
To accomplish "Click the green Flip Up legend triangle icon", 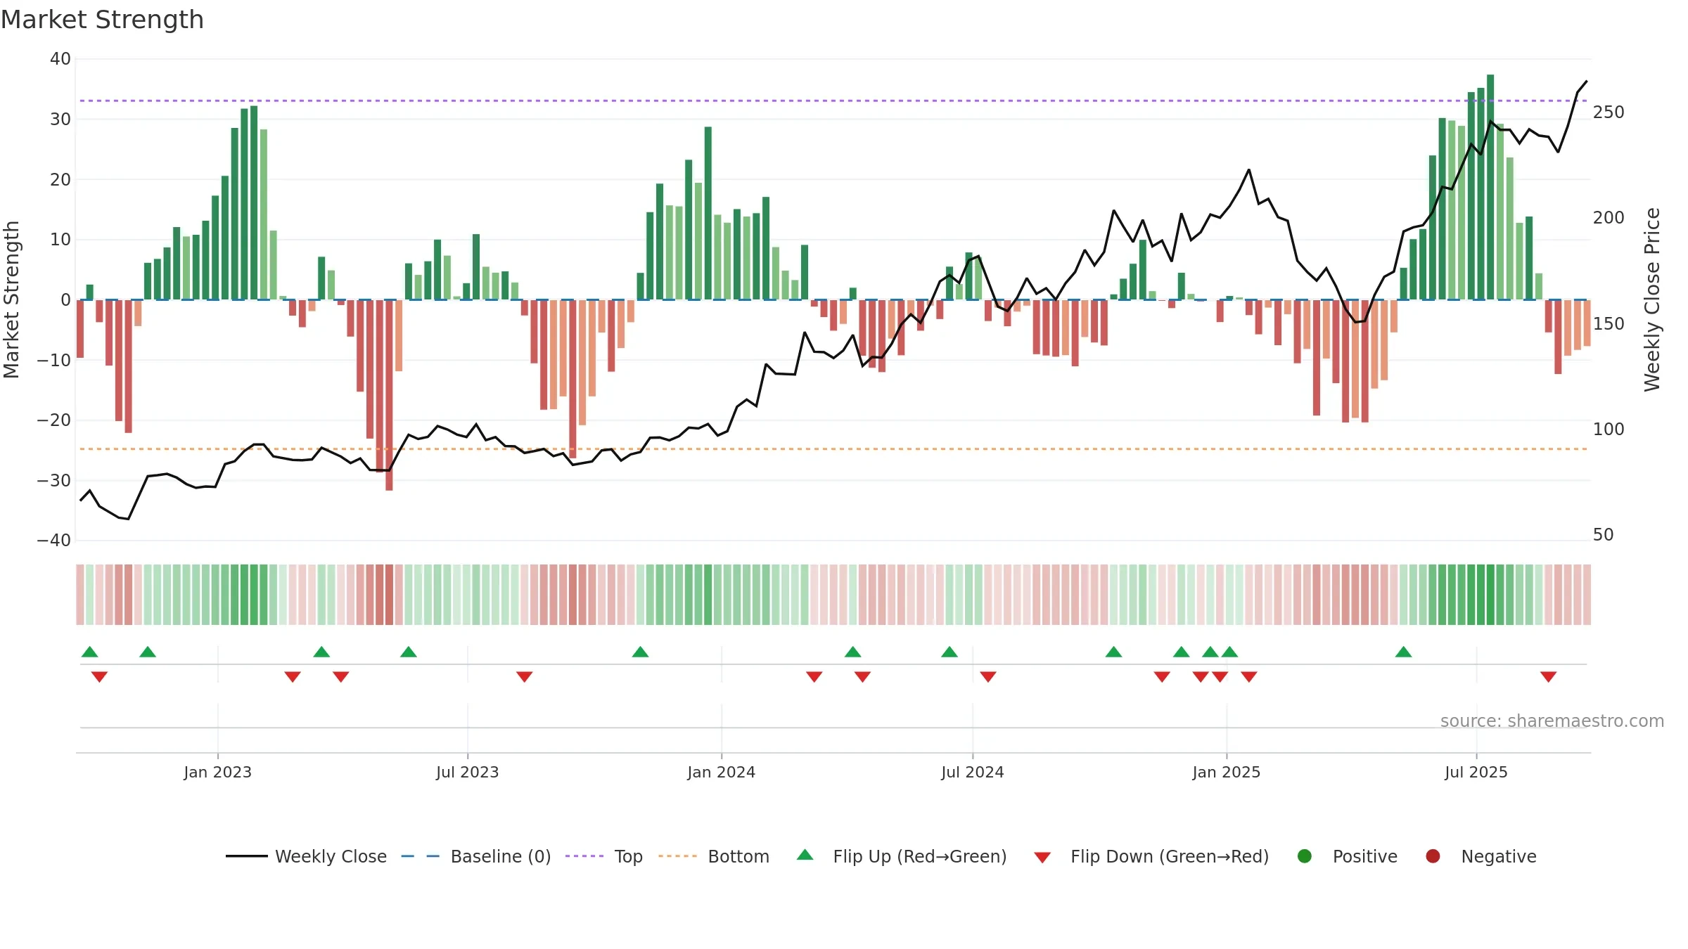I will pos(805,855).
